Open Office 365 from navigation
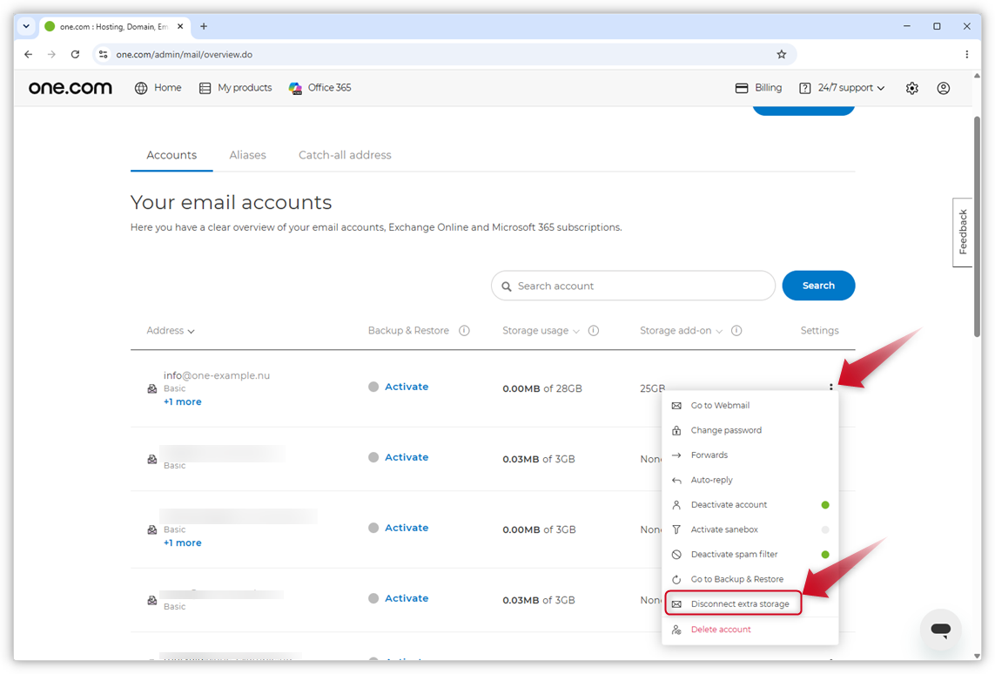This screenshot has width=995, height=674. pos(319,88)
